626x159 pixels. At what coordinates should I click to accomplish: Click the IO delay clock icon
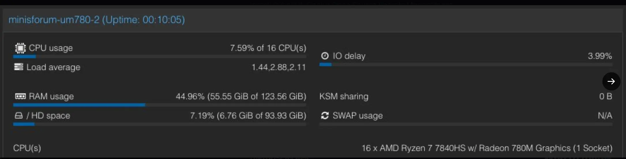click(325, 56)
